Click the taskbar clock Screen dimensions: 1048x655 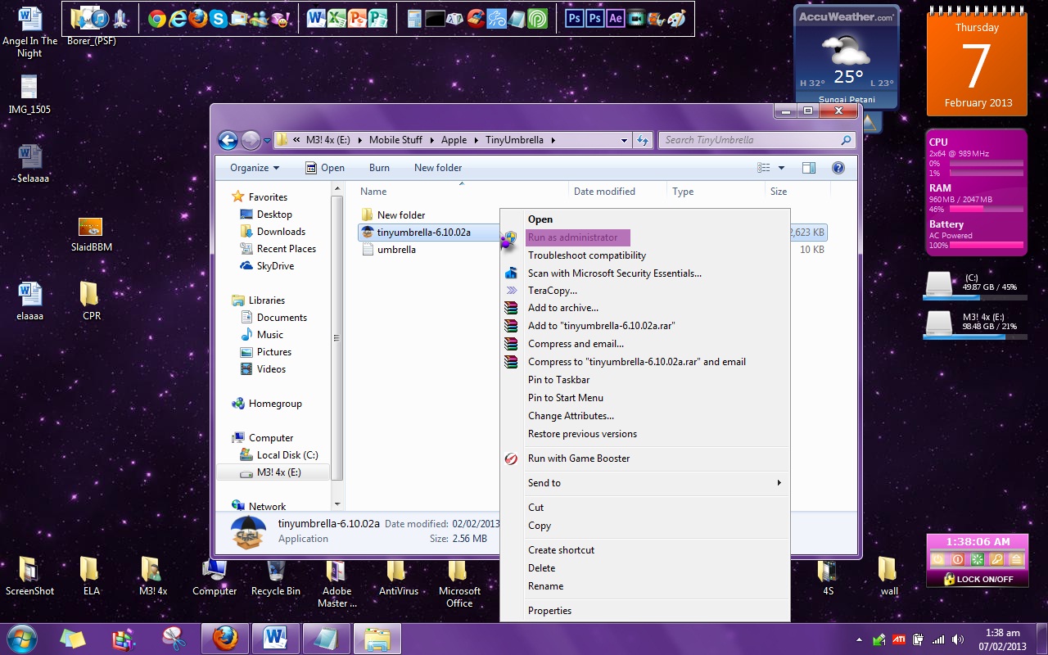pos(1002,639)
